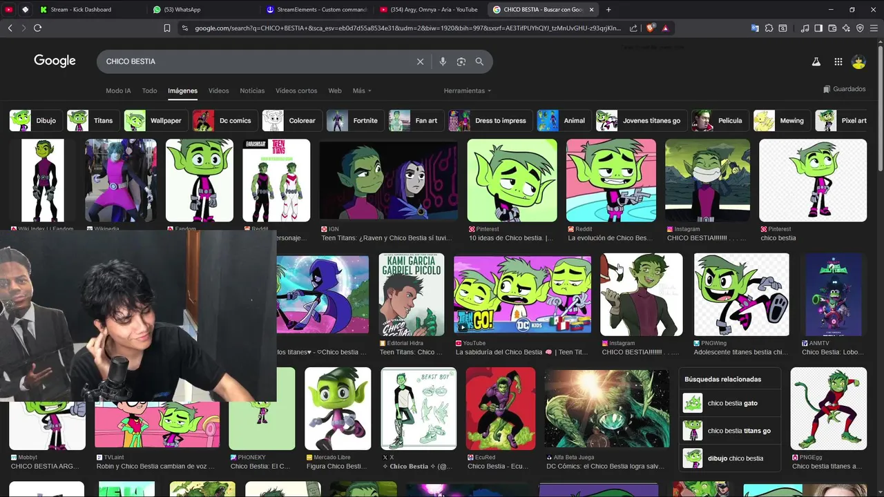
Task: Go to the Google logo homepage
Action: (55, 61)
